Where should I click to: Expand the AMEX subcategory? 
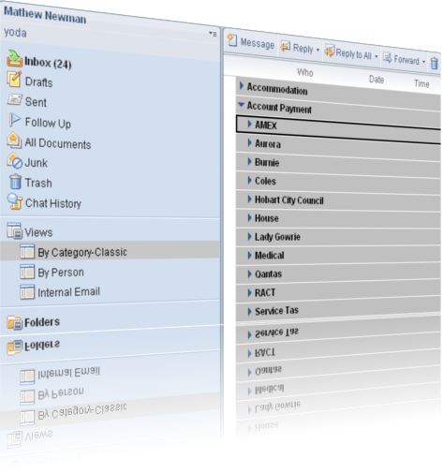tap(249, 124)
